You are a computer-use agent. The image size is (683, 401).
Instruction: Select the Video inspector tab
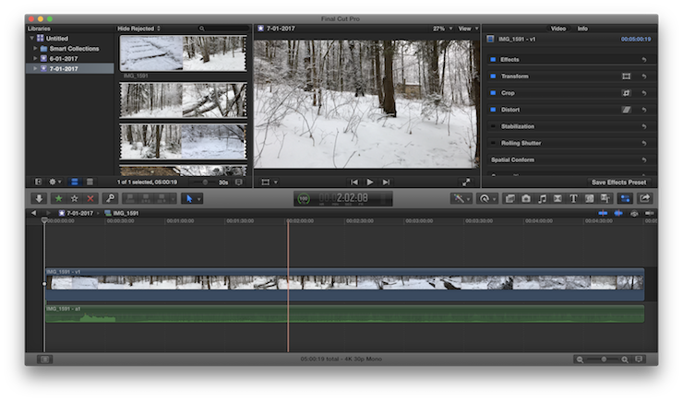pos(557,29)
